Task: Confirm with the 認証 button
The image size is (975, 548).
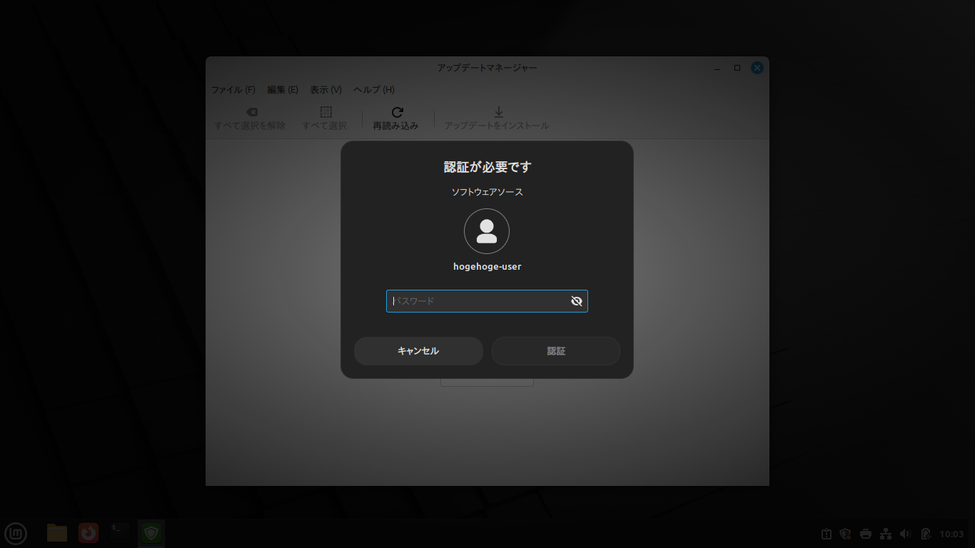Action: coord(556,351)
